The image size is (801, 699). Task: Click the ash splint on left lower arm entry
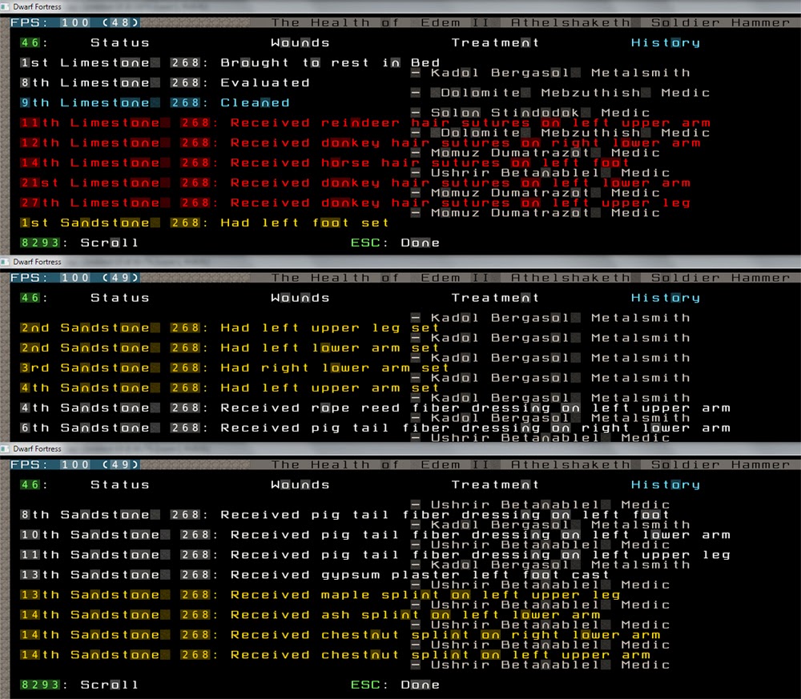310,615
